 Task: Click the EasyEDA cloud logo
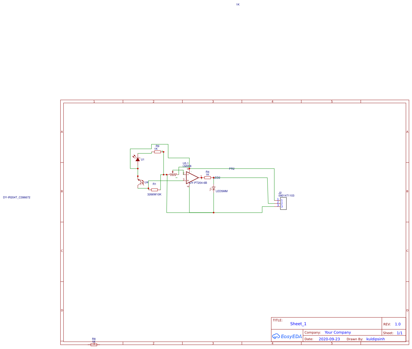pos(276,336)
